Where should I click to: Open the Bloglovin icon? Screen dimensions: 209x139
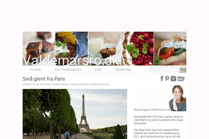tap(181, 79)
